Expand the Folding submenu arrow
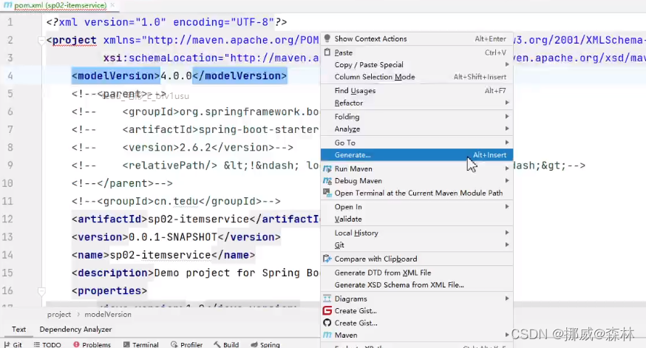This screenshot has width=646, height=348. (x=507, y=117)
